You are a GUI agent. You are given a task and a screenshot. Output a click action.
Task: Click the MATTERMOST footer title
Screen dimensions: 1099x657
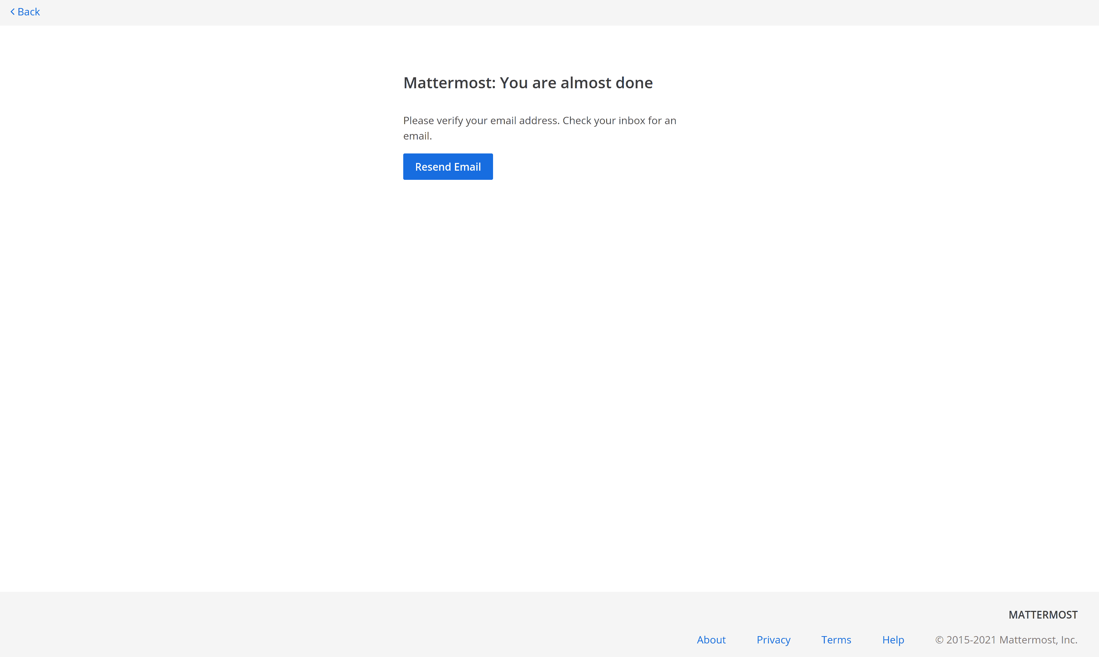click(1043, 615)
